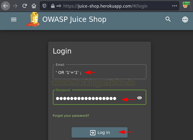Open the page actions three-dots menu
193x140 pixels.
[175, 6]
